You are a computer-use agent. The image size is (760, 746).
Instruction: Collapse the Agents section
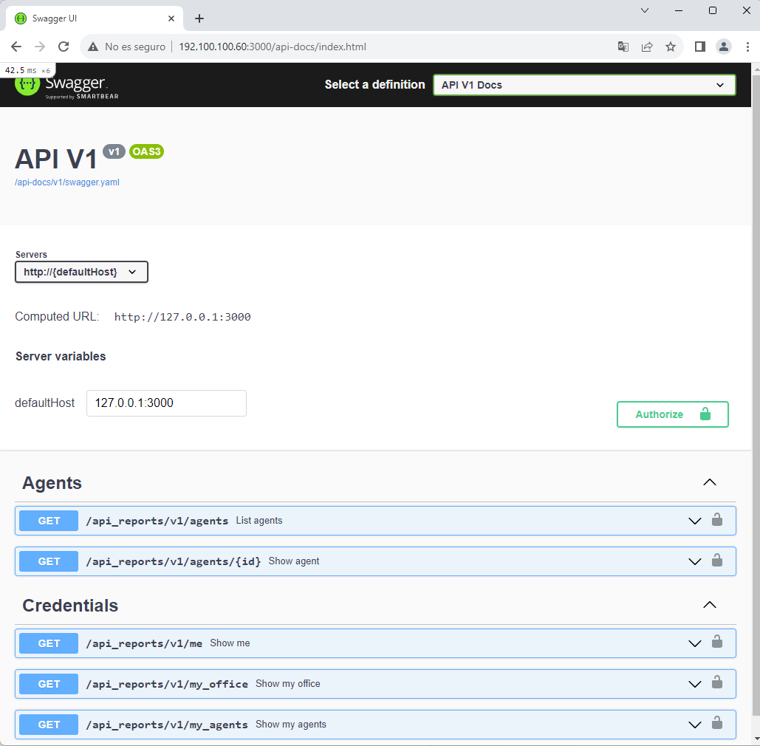710,482
